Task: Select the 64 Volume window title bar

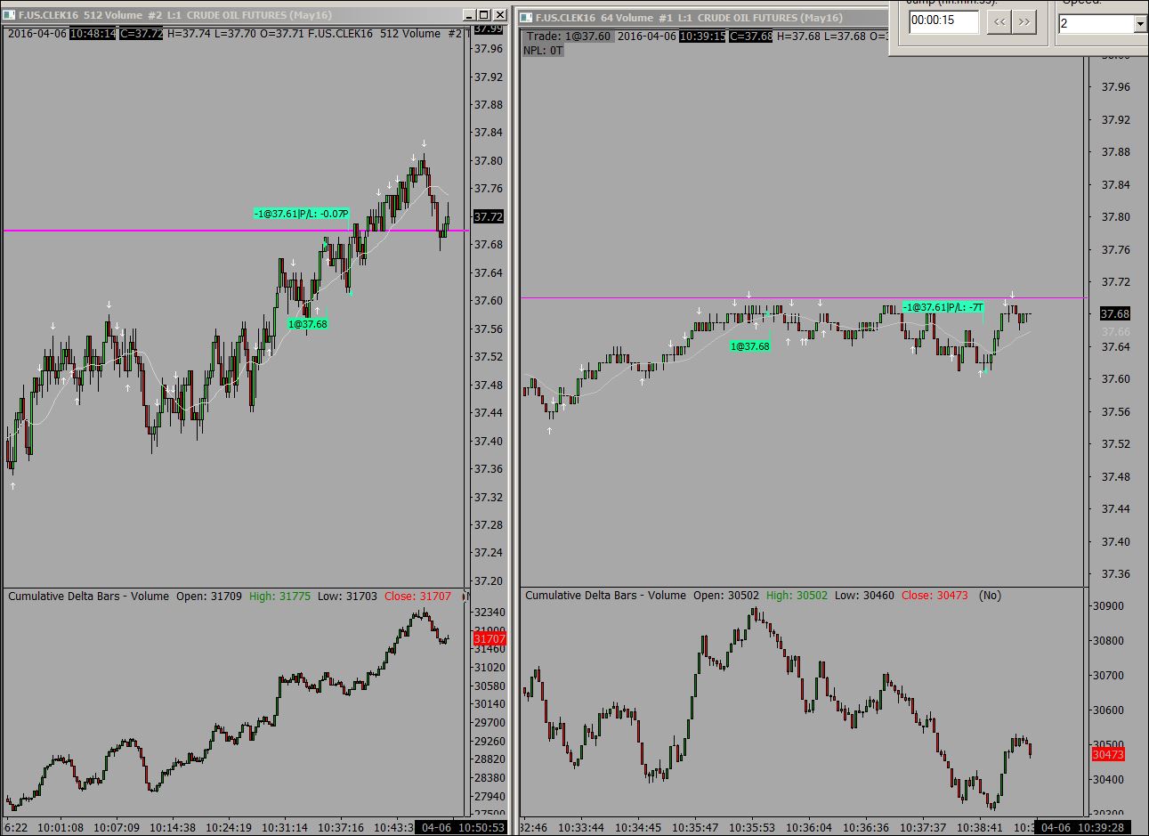Action: point(703,18)
